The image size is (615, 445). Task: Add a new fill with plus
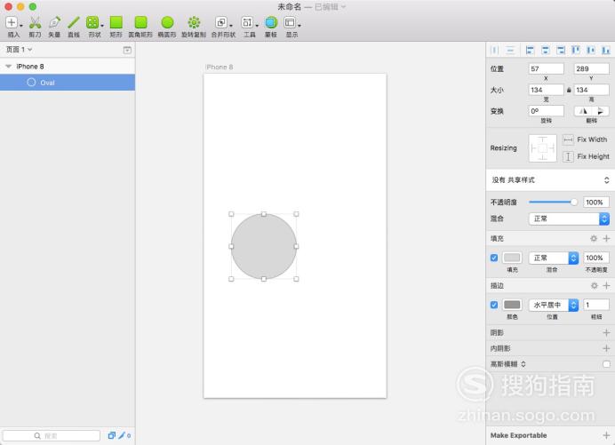tap(606, 238)
